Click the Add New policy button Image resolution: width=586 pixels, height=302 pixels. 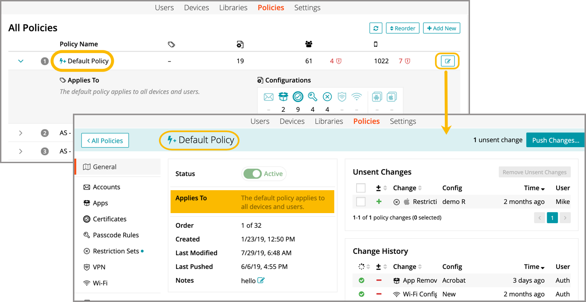click(x=441, y=28)
